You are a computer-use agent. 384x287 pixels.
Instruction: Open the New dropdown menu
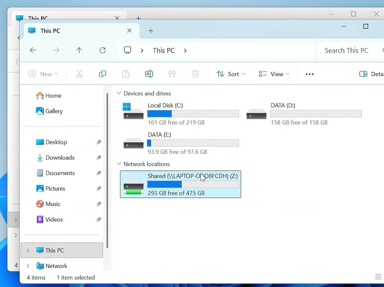pyautogui.click(x=43, y=74)
